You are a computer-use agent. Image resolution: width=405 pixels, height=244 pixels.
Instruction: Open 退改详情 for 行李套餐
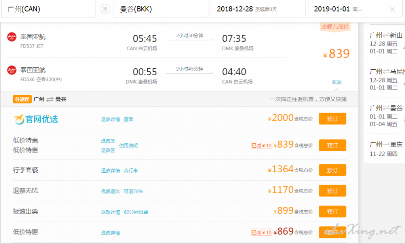pyautogui.click(x=110, y=171)
